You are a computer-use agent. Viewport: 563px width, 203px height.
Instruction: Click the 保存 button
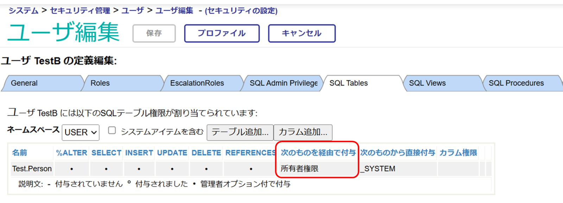154,33
